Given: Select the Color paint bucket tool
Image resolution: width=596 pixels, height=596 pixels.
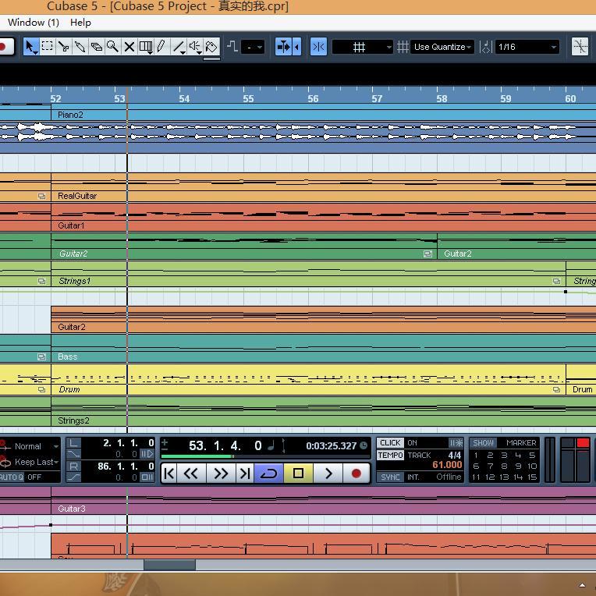Looking at the screenshot, I should [x=211, y=47].
